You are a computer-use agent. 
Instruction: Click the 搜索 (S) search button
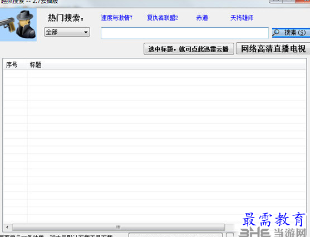pyautogui.click(x=291, y=33)
